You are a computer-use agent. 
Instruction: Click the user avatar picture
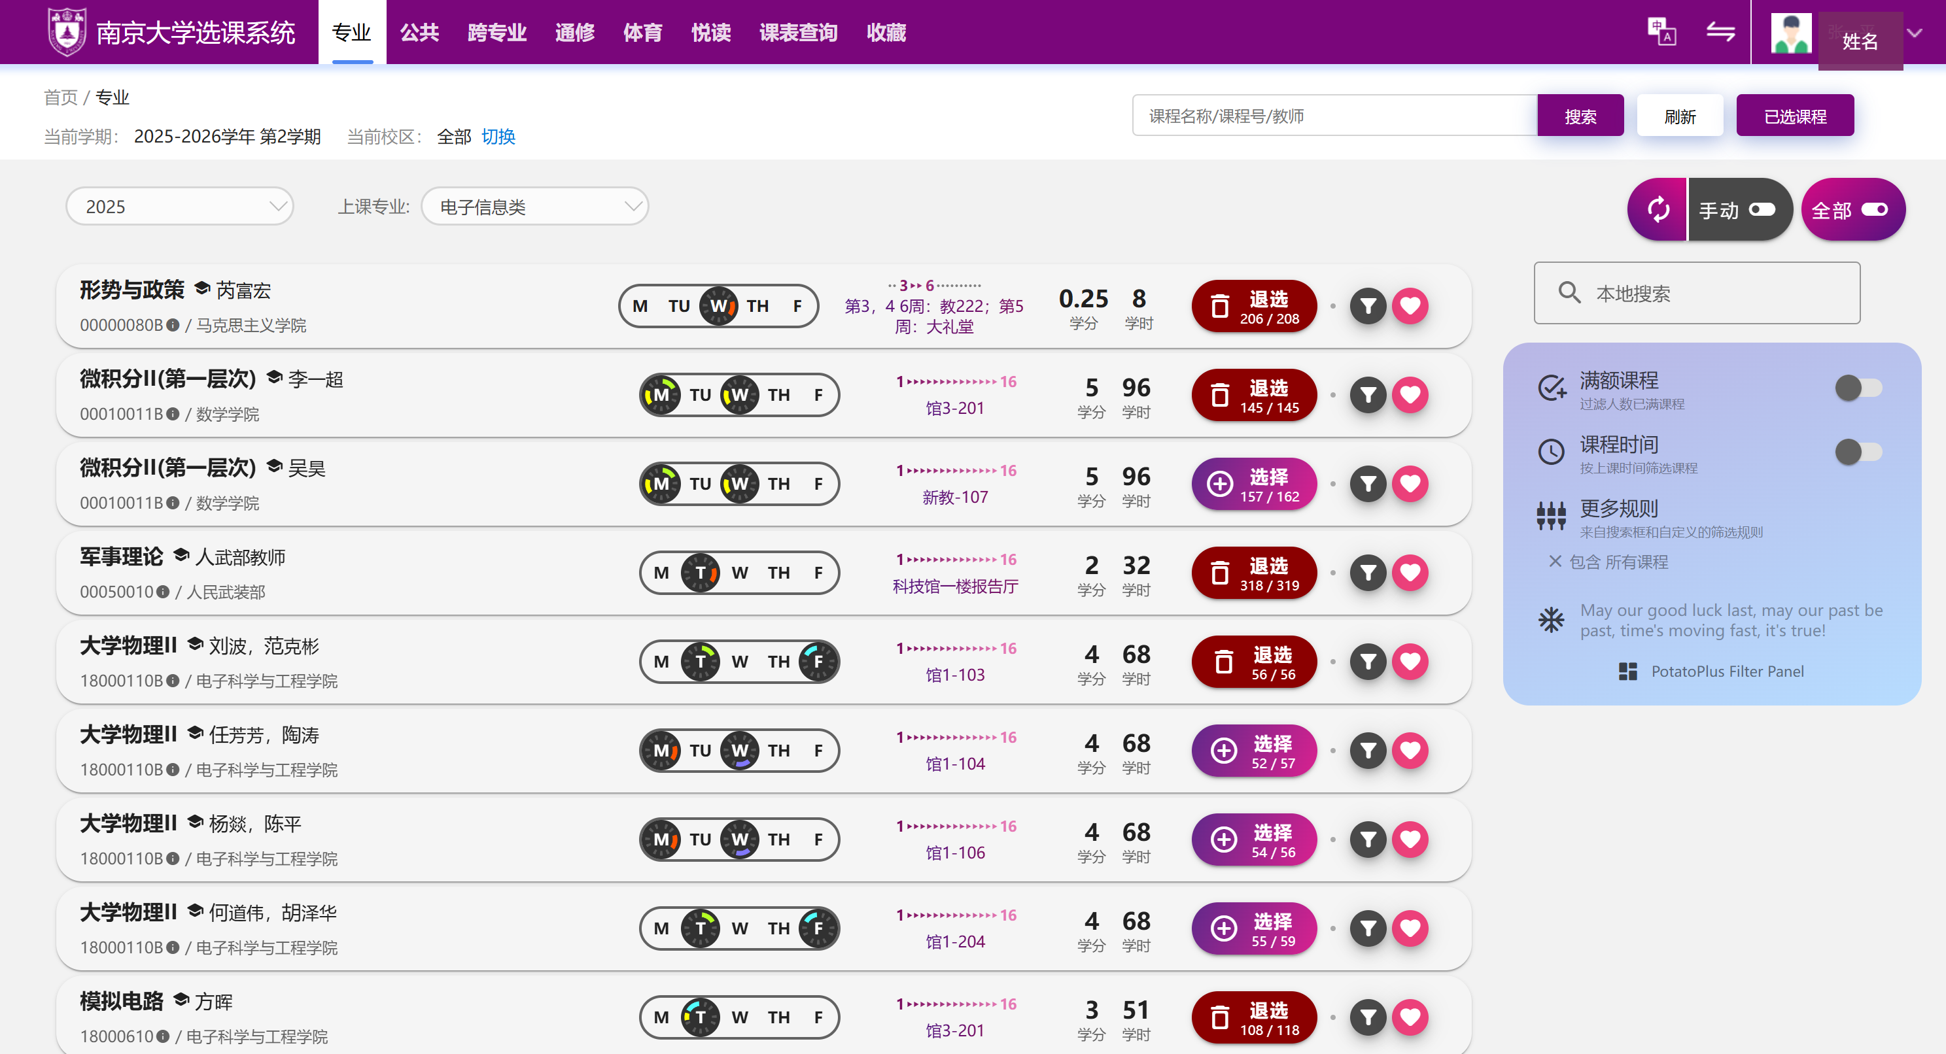click(1791, 33)
